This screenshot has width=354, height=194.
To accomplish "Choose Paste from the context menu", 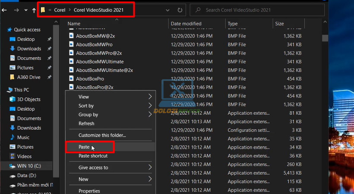I will (x=84, y=147).
